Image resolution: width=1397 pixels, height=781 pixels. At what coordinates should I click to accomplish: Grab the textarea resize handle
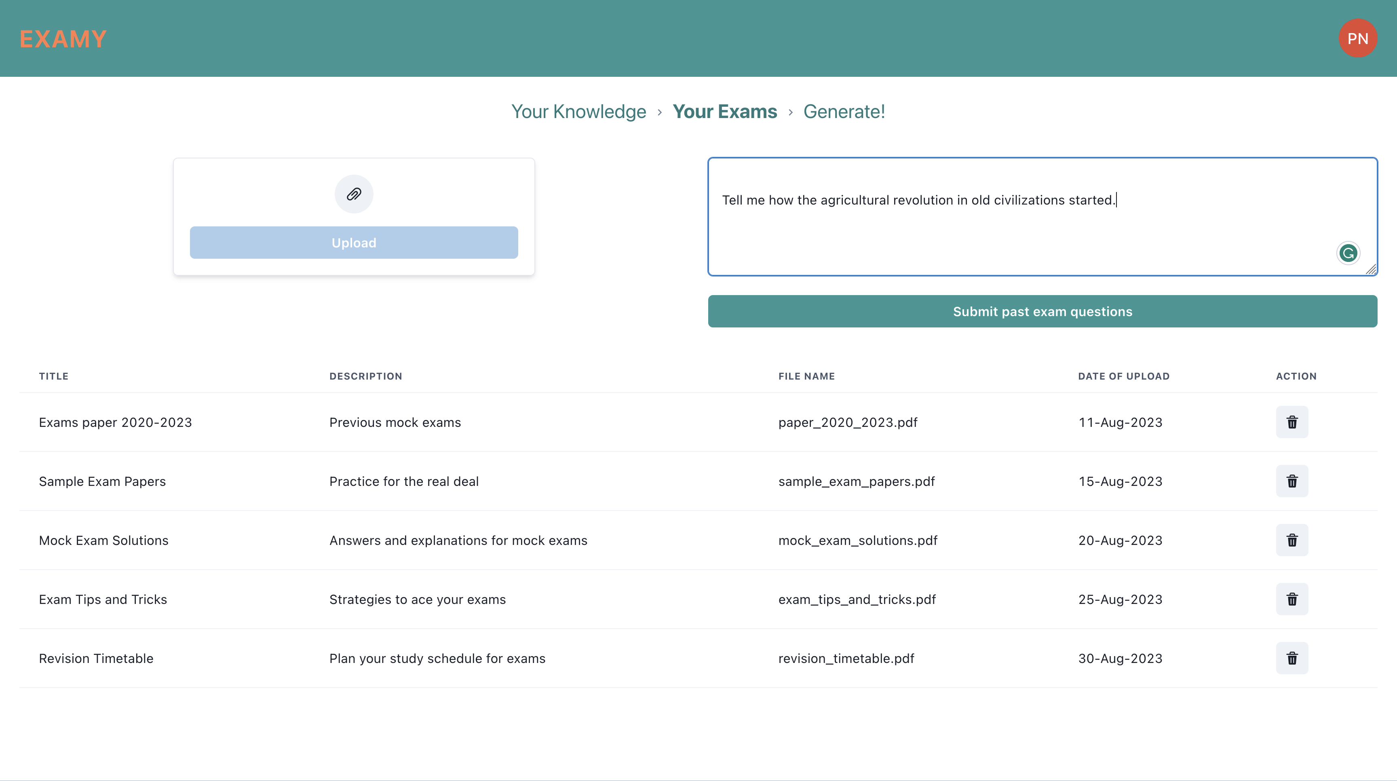pos(1371,270)
